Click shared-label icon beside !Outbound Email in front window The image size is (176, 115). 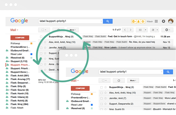67,101
